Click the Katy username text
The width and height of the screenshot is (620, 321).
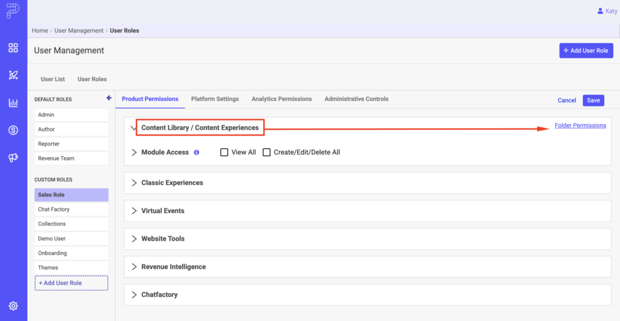[x=612, y=11]
